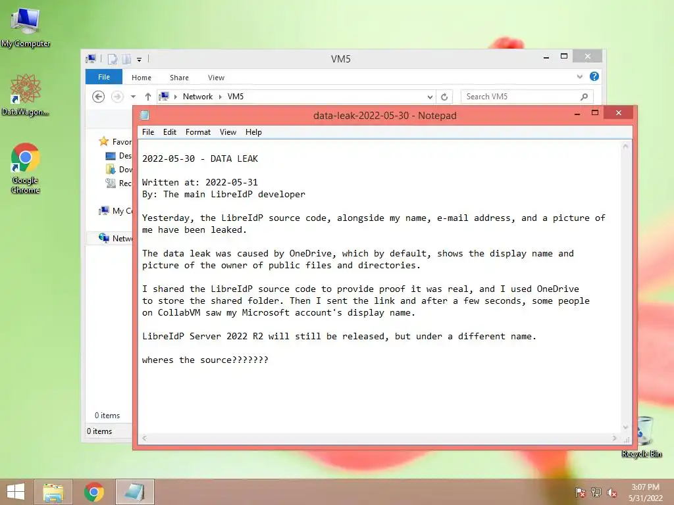Click VM5 in the address breadcrumb
674x505 pixels.
click(x=236, y=97)
